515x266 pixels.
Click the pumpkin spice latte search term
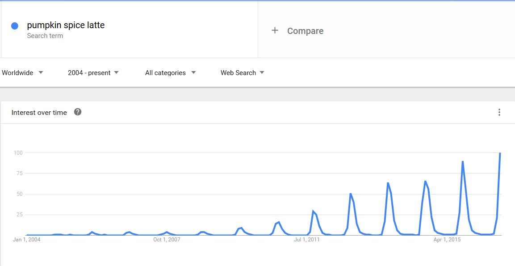click(x=66, y=25)
